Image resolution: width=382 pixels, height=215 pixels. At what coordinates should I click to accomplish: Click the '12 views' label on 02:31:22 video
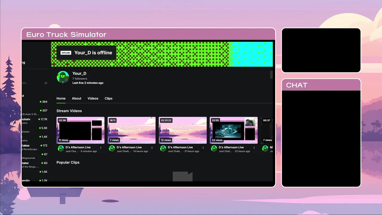click(x=166, y=140)
